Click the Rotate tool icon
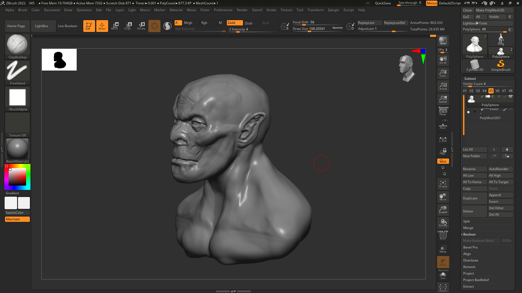 click(141, 26)
